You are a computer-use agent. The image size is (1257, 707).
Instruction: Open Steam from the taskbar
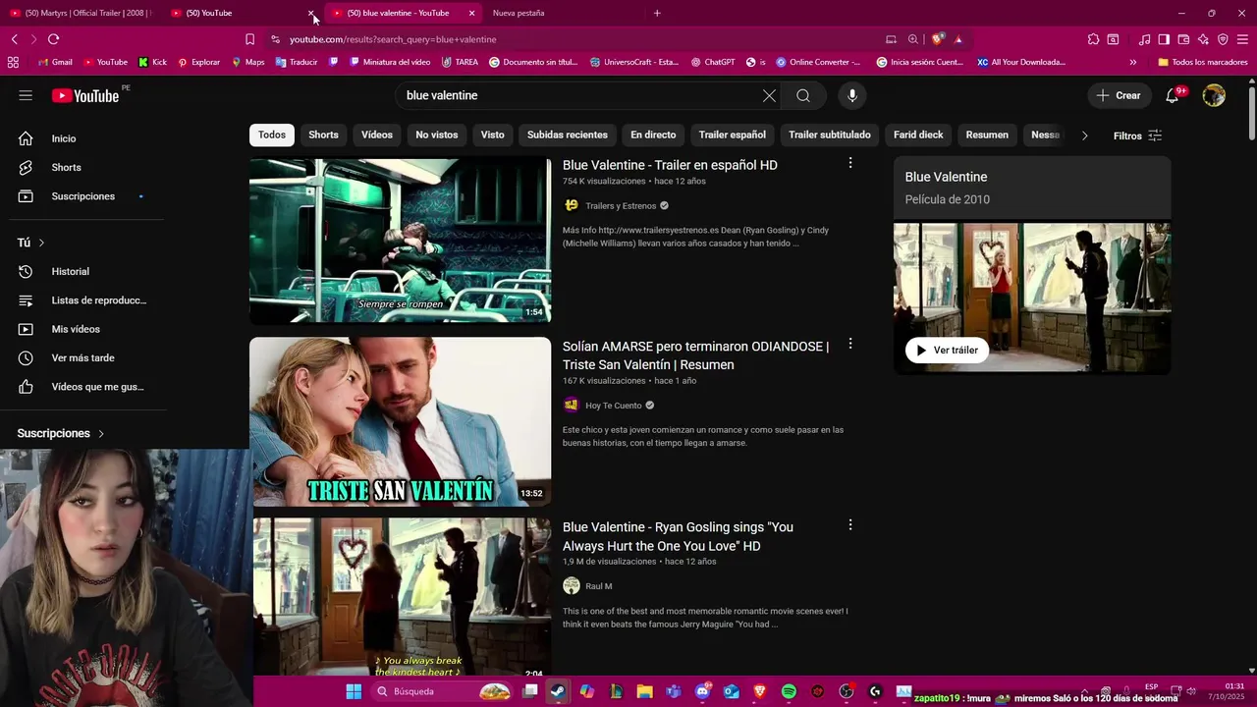pos(558,691)
